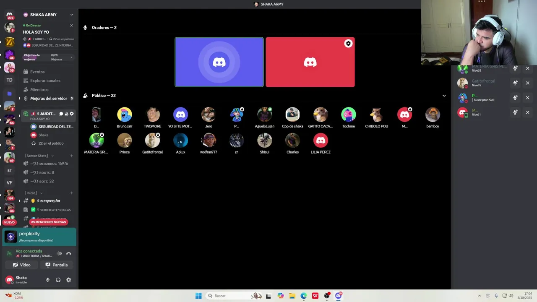Screen dimensions: 537x302
Task: Open BrunoJair audience avatar
Action: pyautogui.click(x=125, y=115)
